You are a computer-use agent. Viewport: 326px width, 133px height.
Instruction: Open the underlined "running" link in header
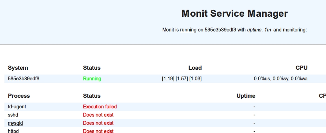(x=188, y=30)
